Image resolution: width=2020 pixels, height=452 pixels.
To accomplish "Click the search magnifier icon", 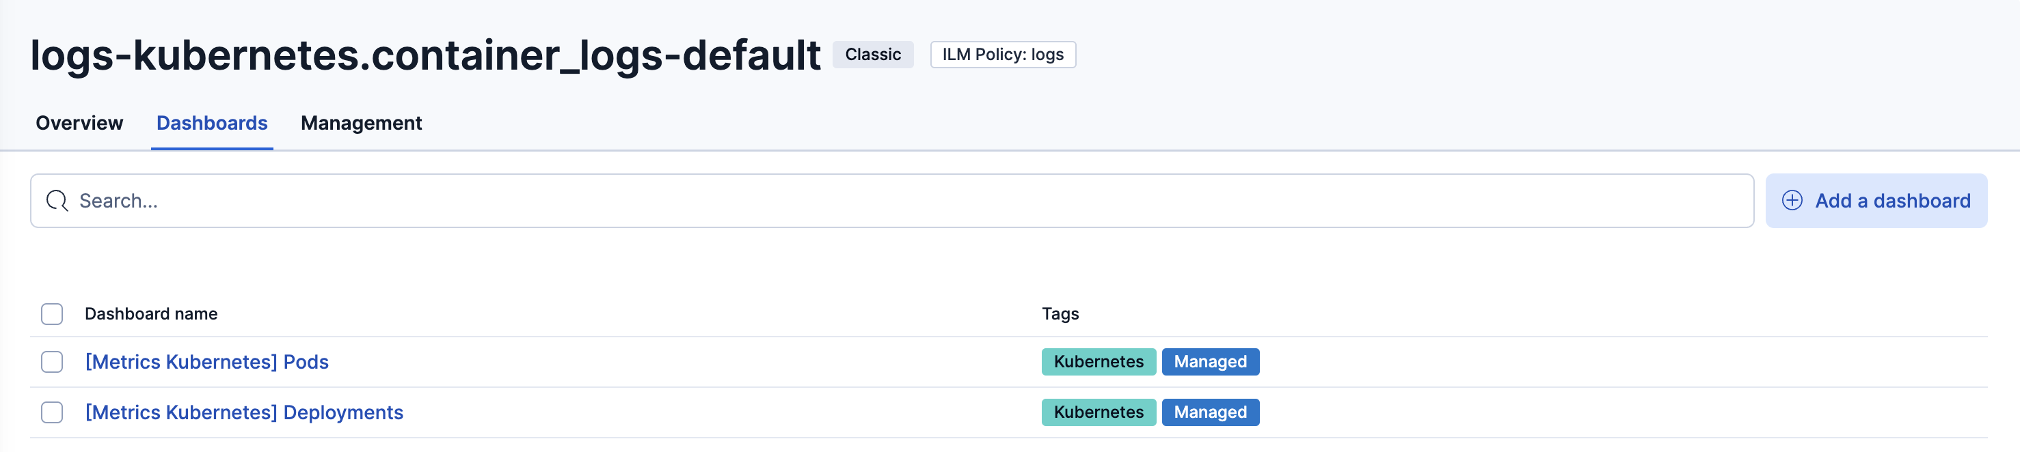I will [x=57, y=201].
